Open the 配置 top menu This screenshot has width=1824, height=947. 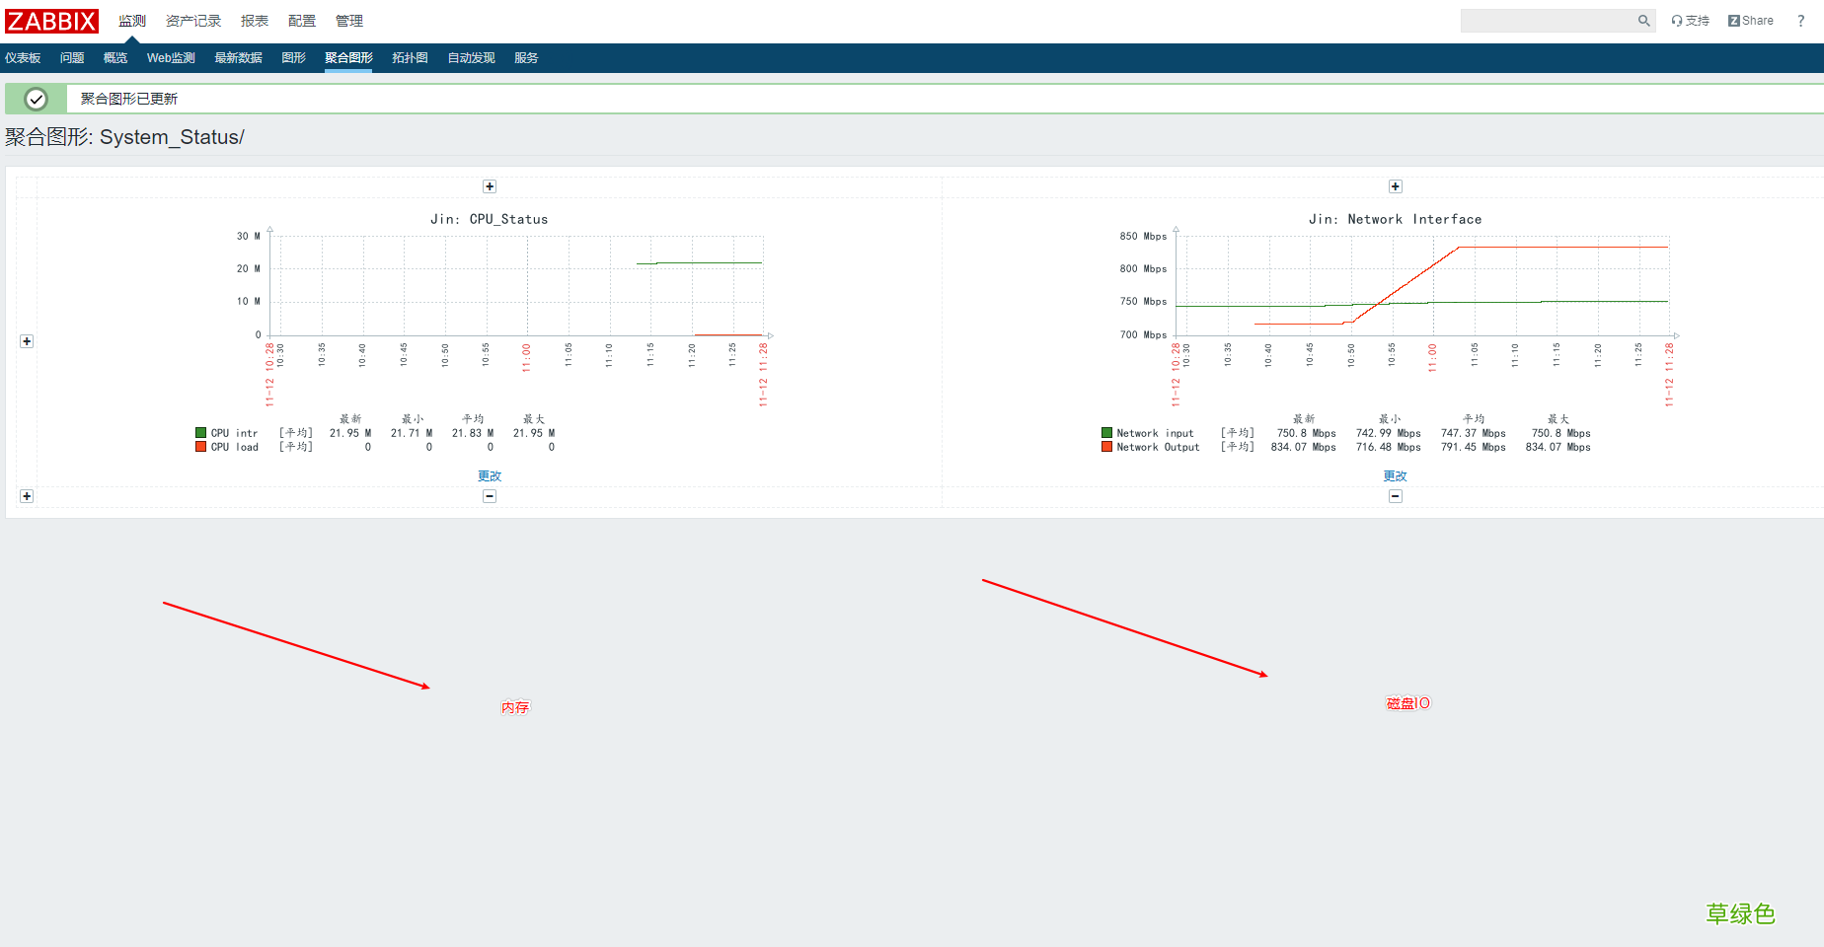302,21
